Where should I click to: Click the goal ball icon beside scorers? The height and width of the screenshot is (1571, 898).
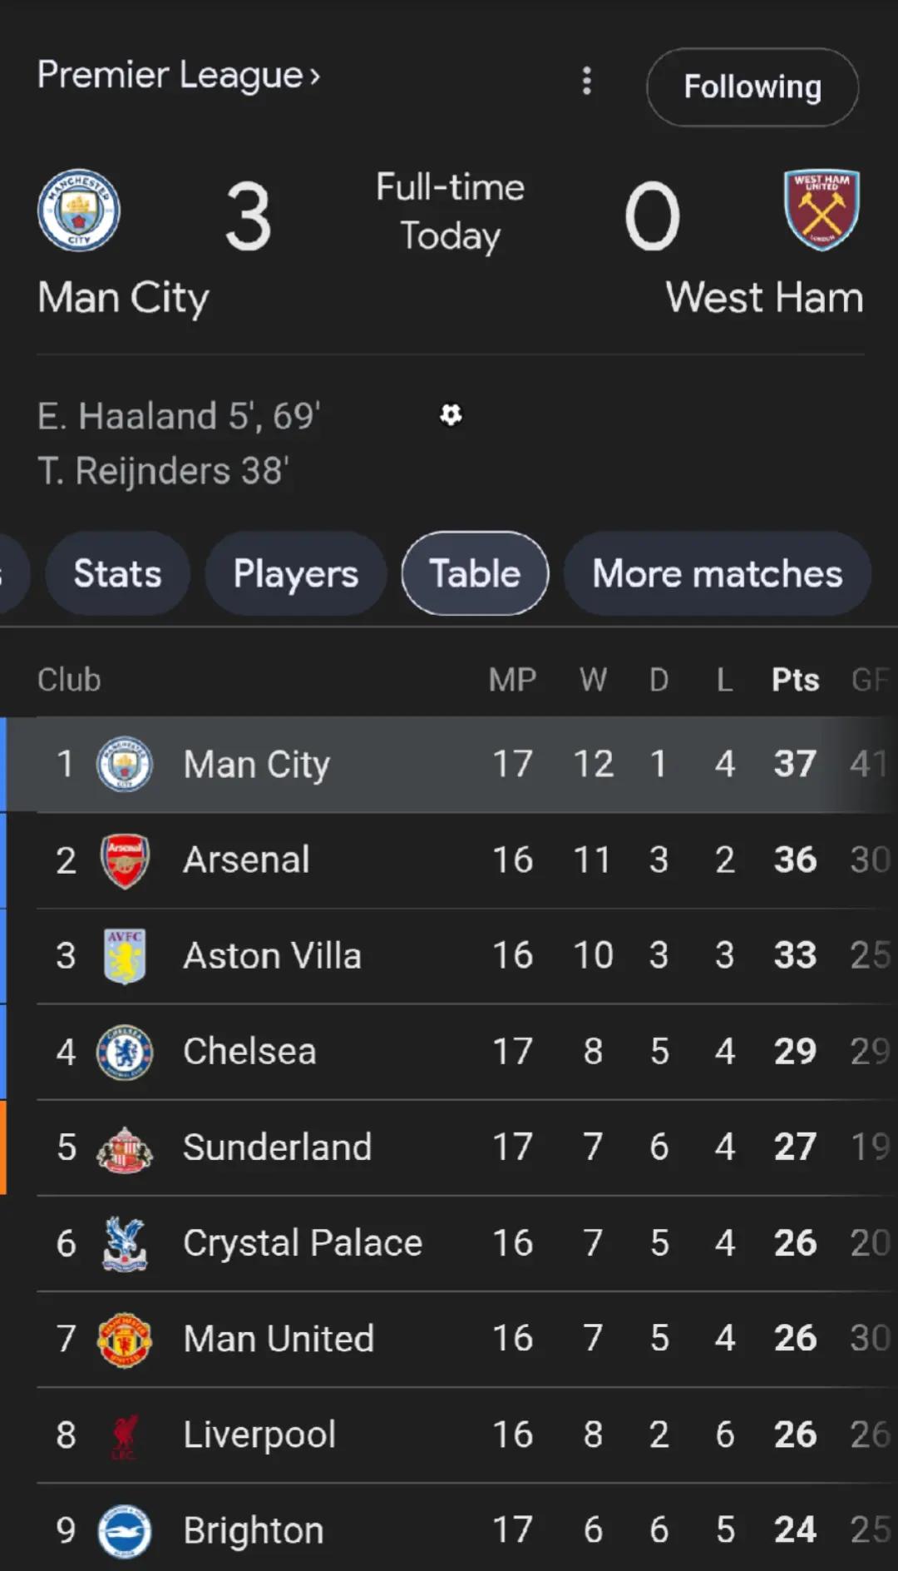[451, 414]
